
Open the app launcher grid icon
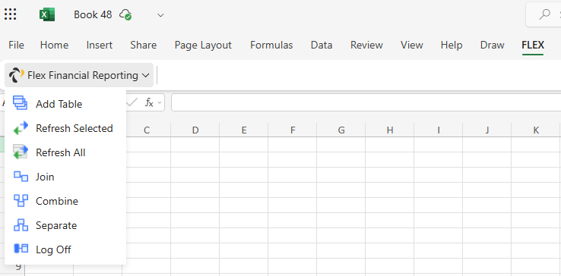point(11,14)
